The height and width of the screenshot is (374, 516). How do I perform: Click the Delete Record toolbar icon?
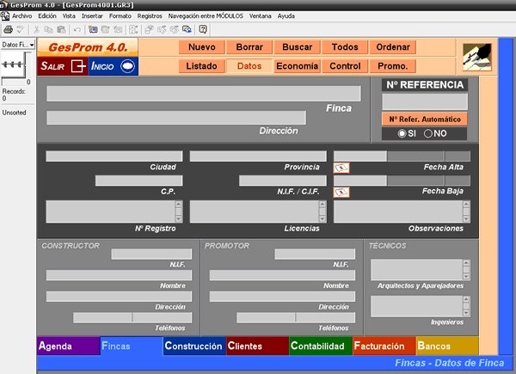118,29
